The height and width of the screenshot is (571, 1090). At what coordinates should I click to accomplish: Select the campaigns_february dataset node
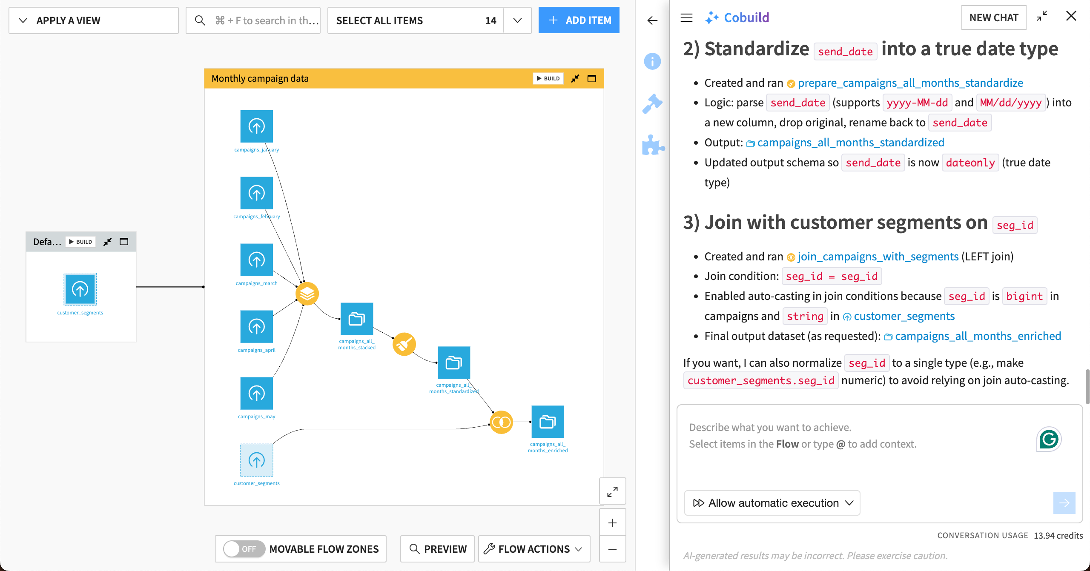256,193
